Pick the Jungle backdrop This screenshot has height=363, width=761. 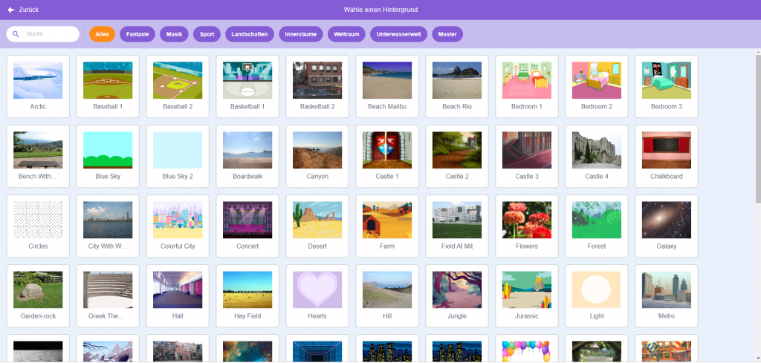pos(457,295)
